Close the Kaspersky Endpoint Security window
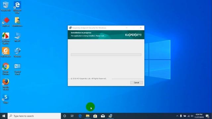The height and width of the screenshot is (119, 212). pyautogui.click(x=140, y=28)
